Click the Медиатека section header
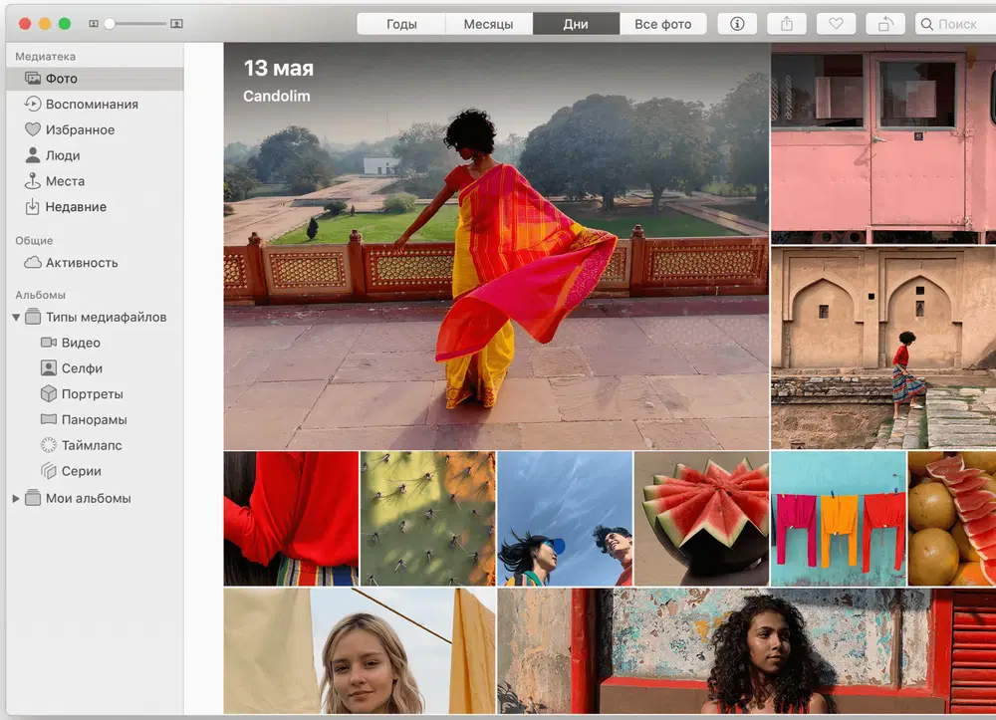 pyautogui.click(x=45, y=57)
